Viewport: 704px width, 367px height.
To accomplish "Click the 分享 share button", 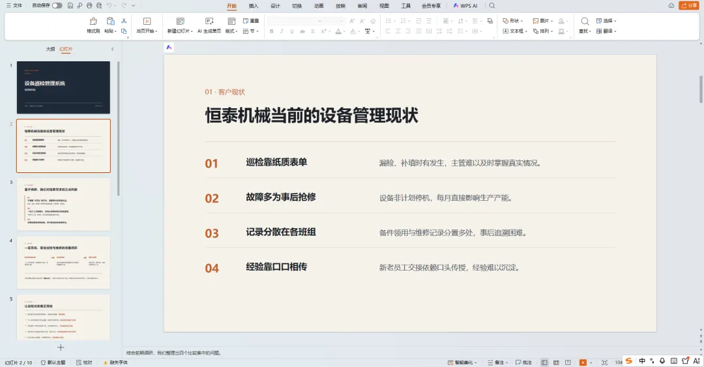I will 689,5.
